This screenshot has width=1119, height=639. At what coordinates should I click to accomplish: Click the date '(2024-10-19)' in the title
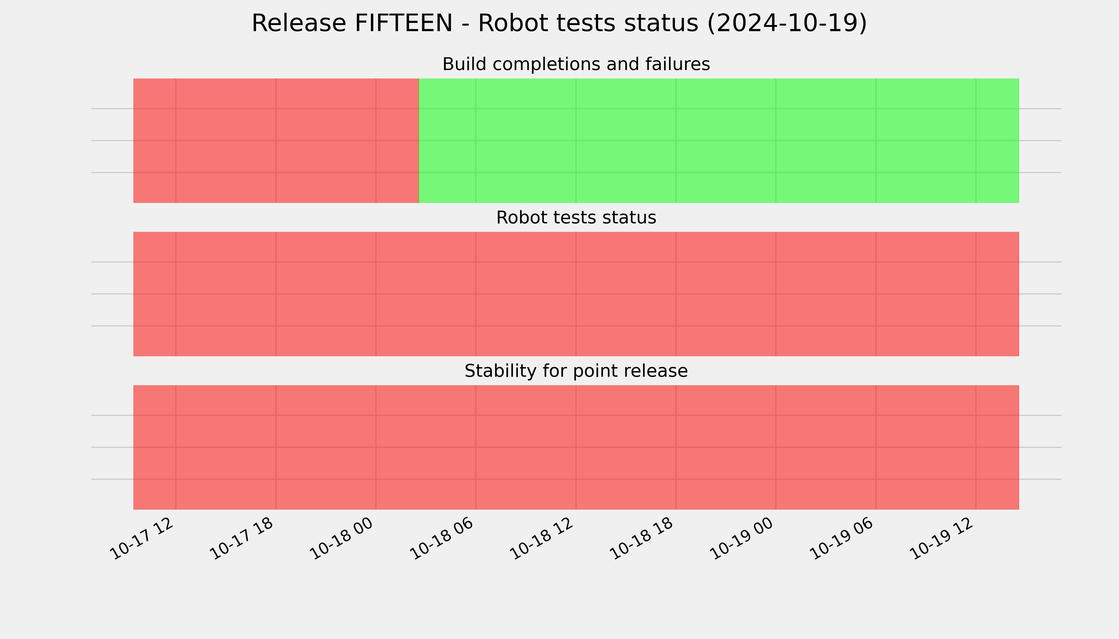pyautogui.click(x=787, y=24)
